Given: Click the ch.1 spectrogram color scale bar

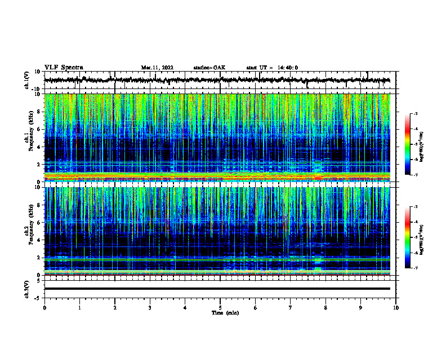Looking at the screenshot, I should 407,144.
